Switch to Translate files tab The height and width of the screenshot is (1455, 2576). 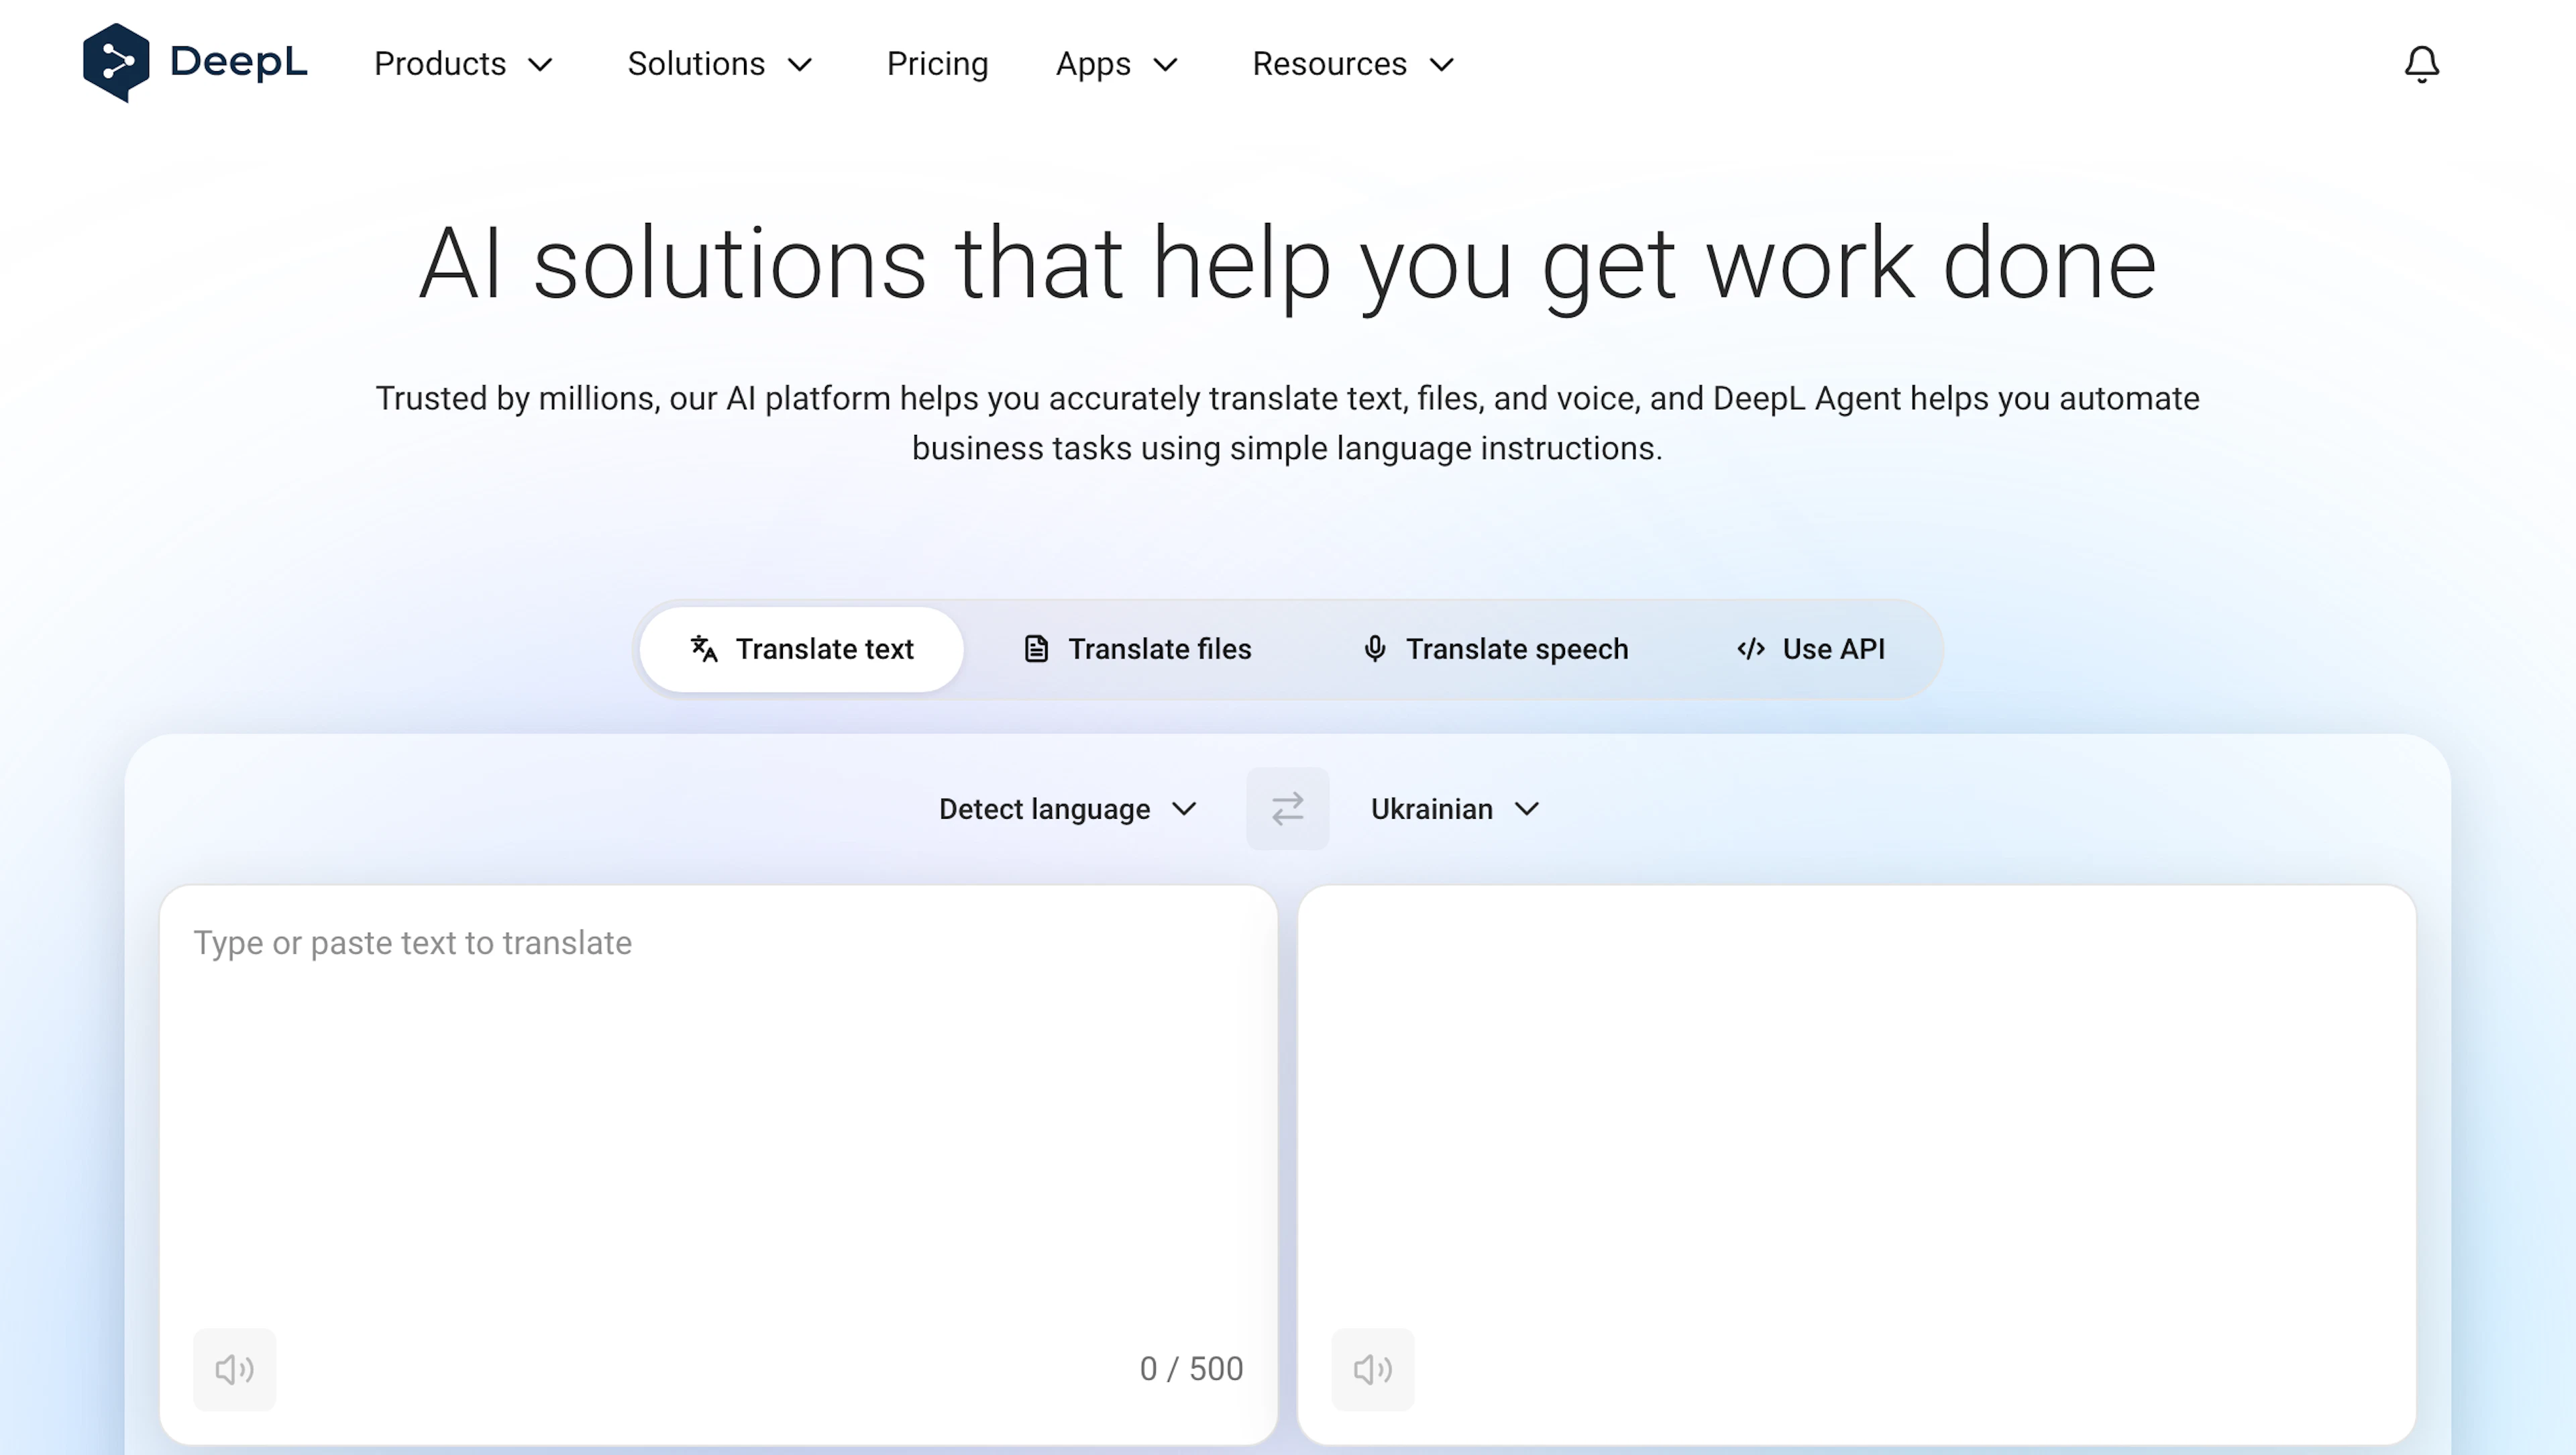(x=1137, y=648)
